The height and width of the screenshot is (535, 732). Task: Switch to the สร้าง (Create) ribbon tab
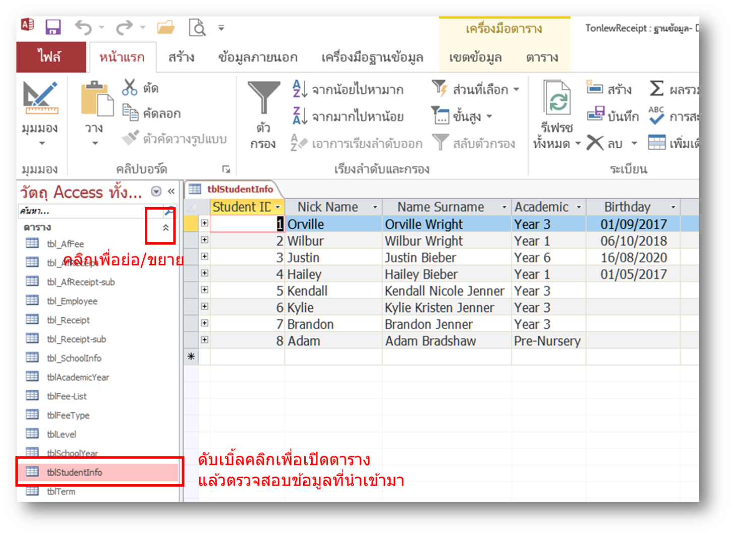tap(181, 57)
